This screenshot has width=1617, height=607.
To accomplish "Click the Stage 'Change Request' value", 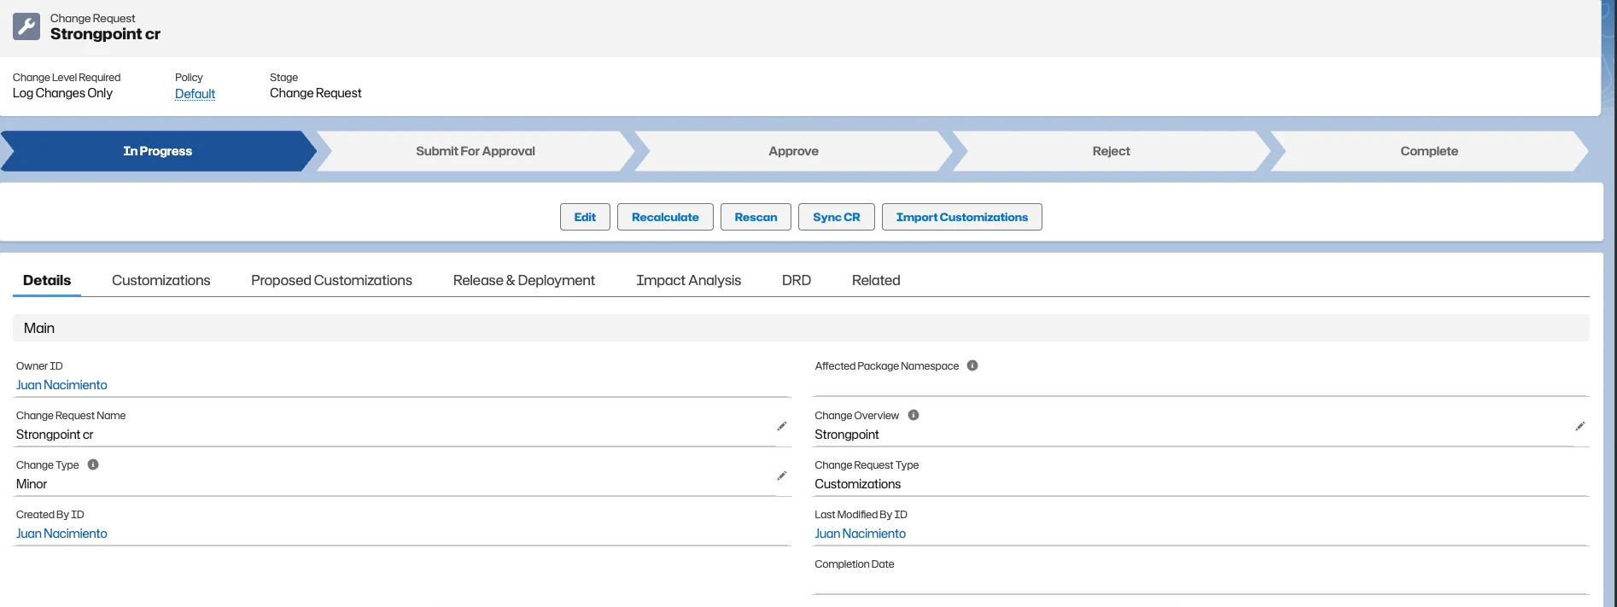I will [x=316, y=93].
